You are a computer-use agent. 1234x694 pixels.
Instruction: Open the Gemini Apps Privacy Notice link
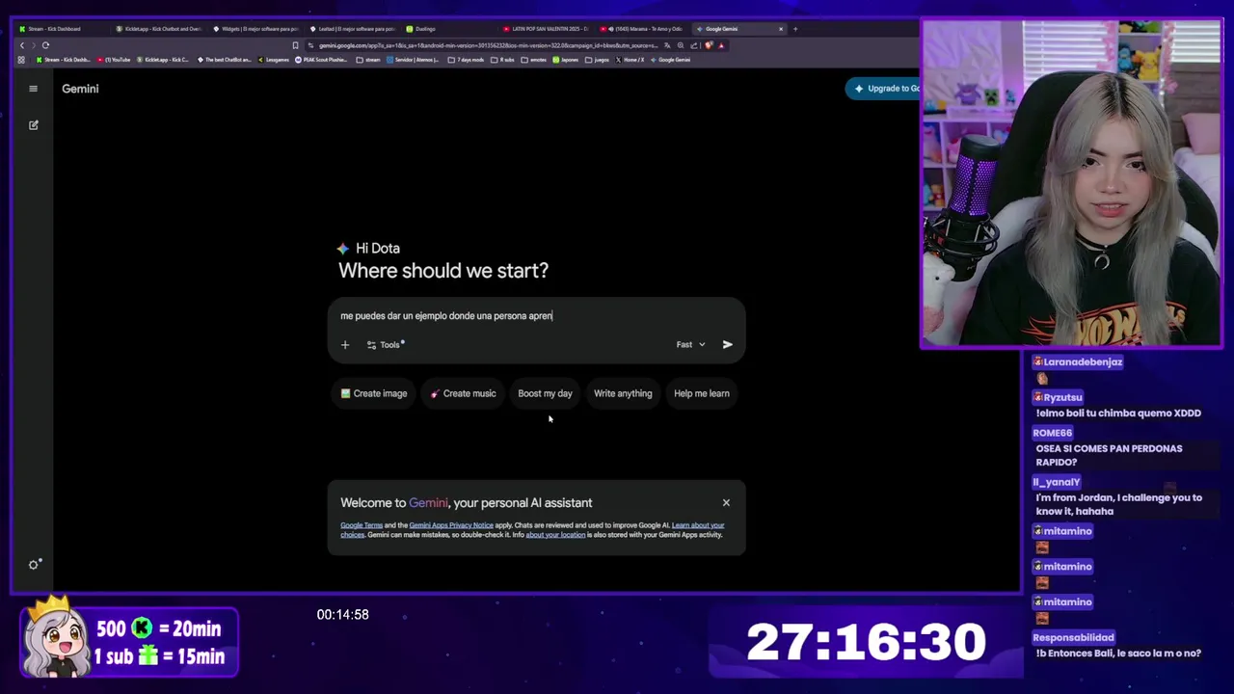[451, 525]
